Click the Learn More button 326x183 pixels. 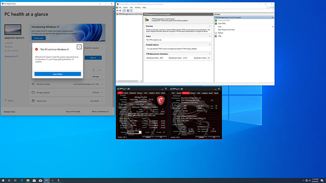pyautogui.click(x=58, y=74)
